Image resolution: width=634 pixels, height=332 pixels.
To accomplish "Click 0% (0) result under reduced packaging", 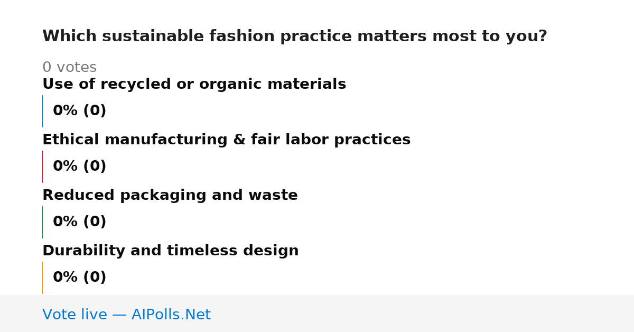I will coord(79,222).
